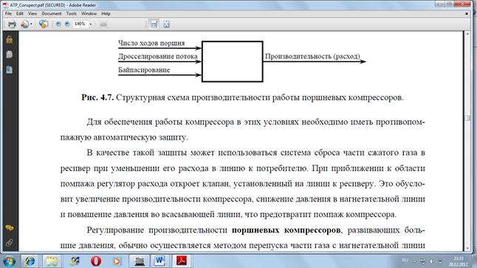Image resolution: width=477 pixels, height=268 pixels.
Task: Open the system tray volume icon
Action: (431, 261)
